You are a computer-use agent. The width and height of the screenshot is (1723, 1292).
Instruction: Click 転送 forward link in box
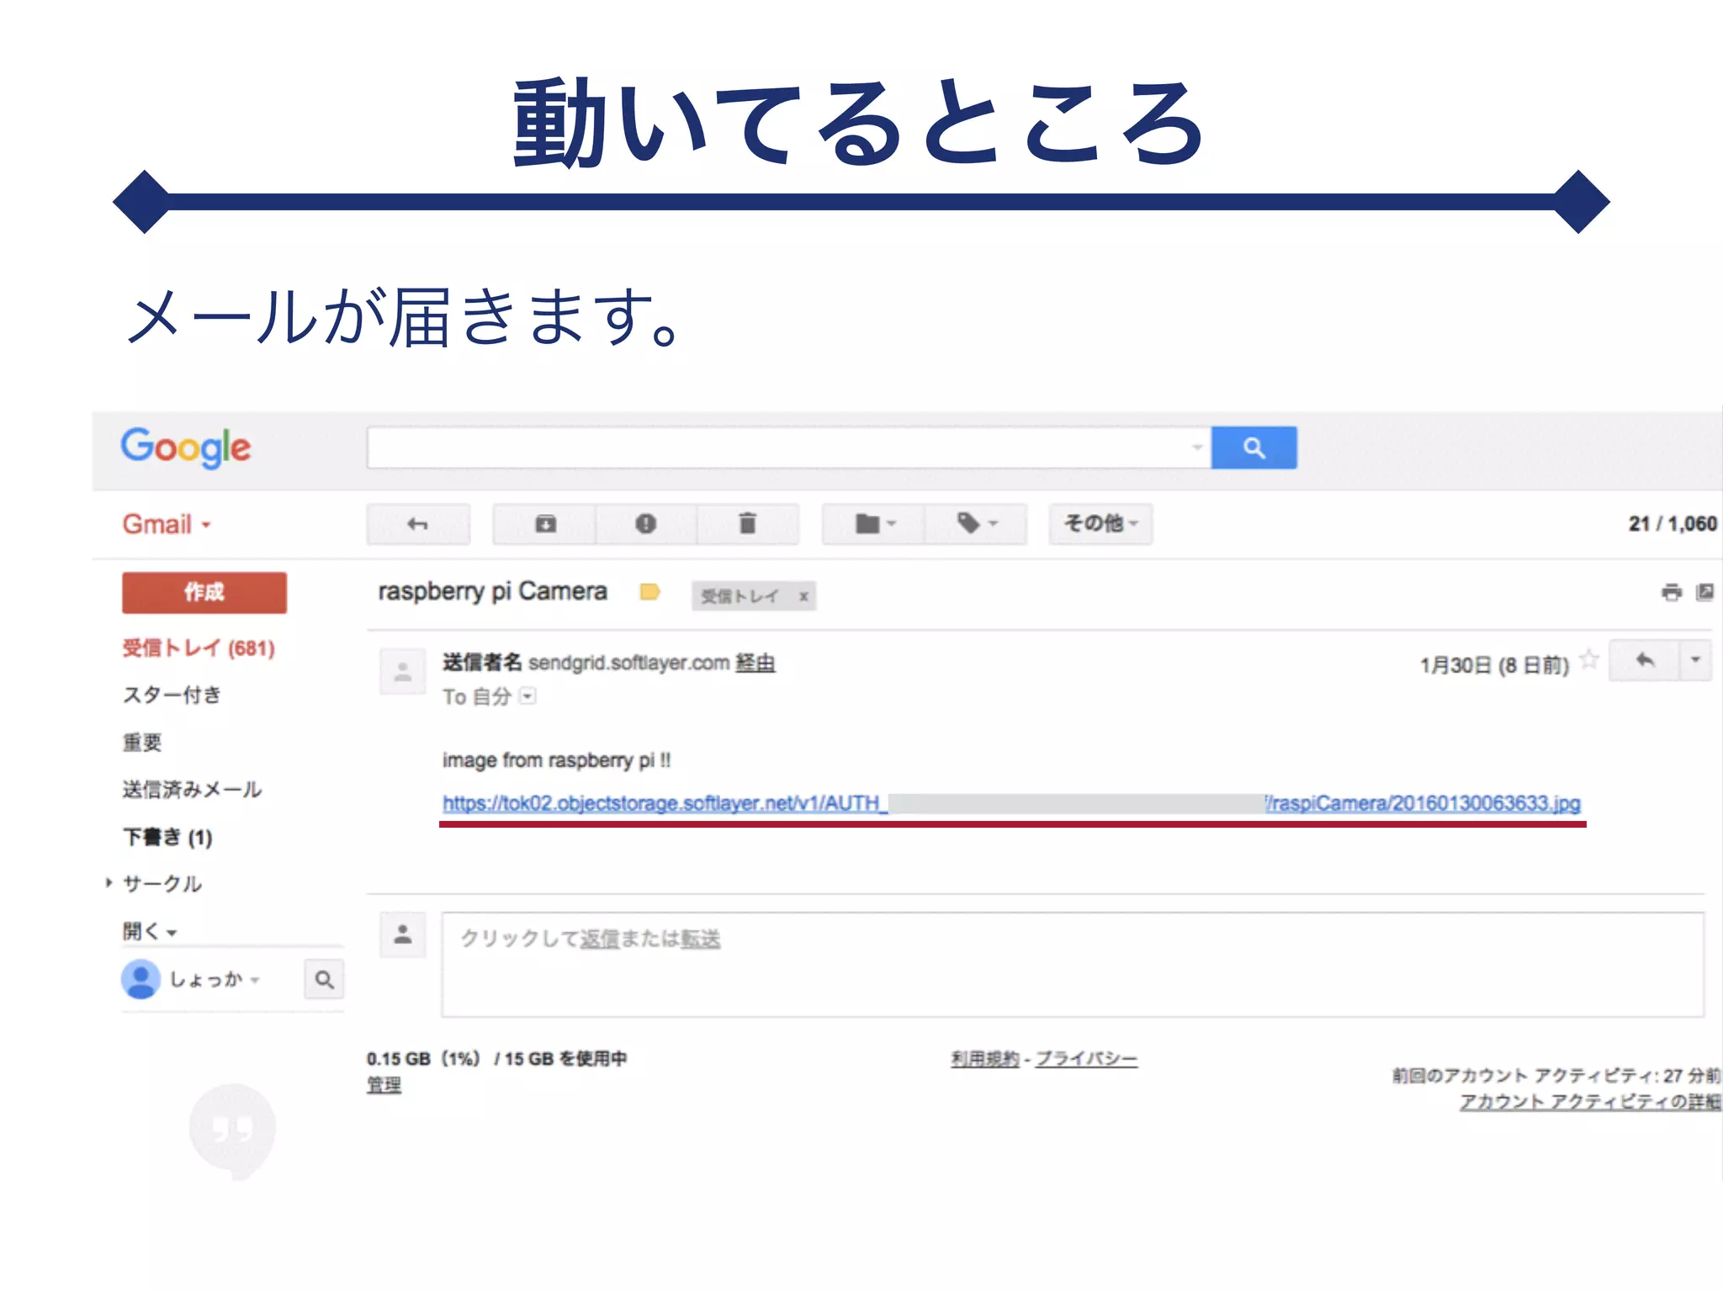(701, 939)
